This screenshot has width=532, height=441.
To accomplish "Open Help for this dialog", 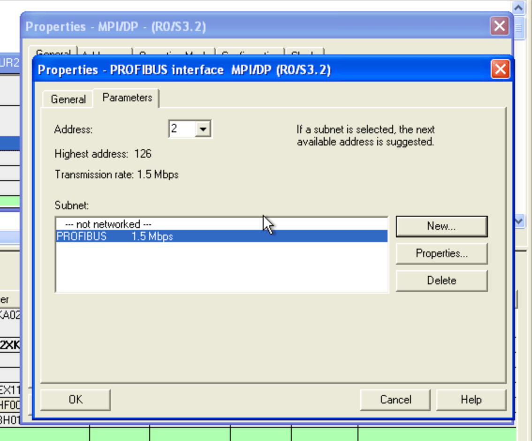I will coord(471,400).
